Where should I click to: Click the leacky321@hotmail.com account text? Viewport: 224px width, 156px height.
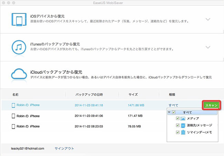(x=28, y=148)
